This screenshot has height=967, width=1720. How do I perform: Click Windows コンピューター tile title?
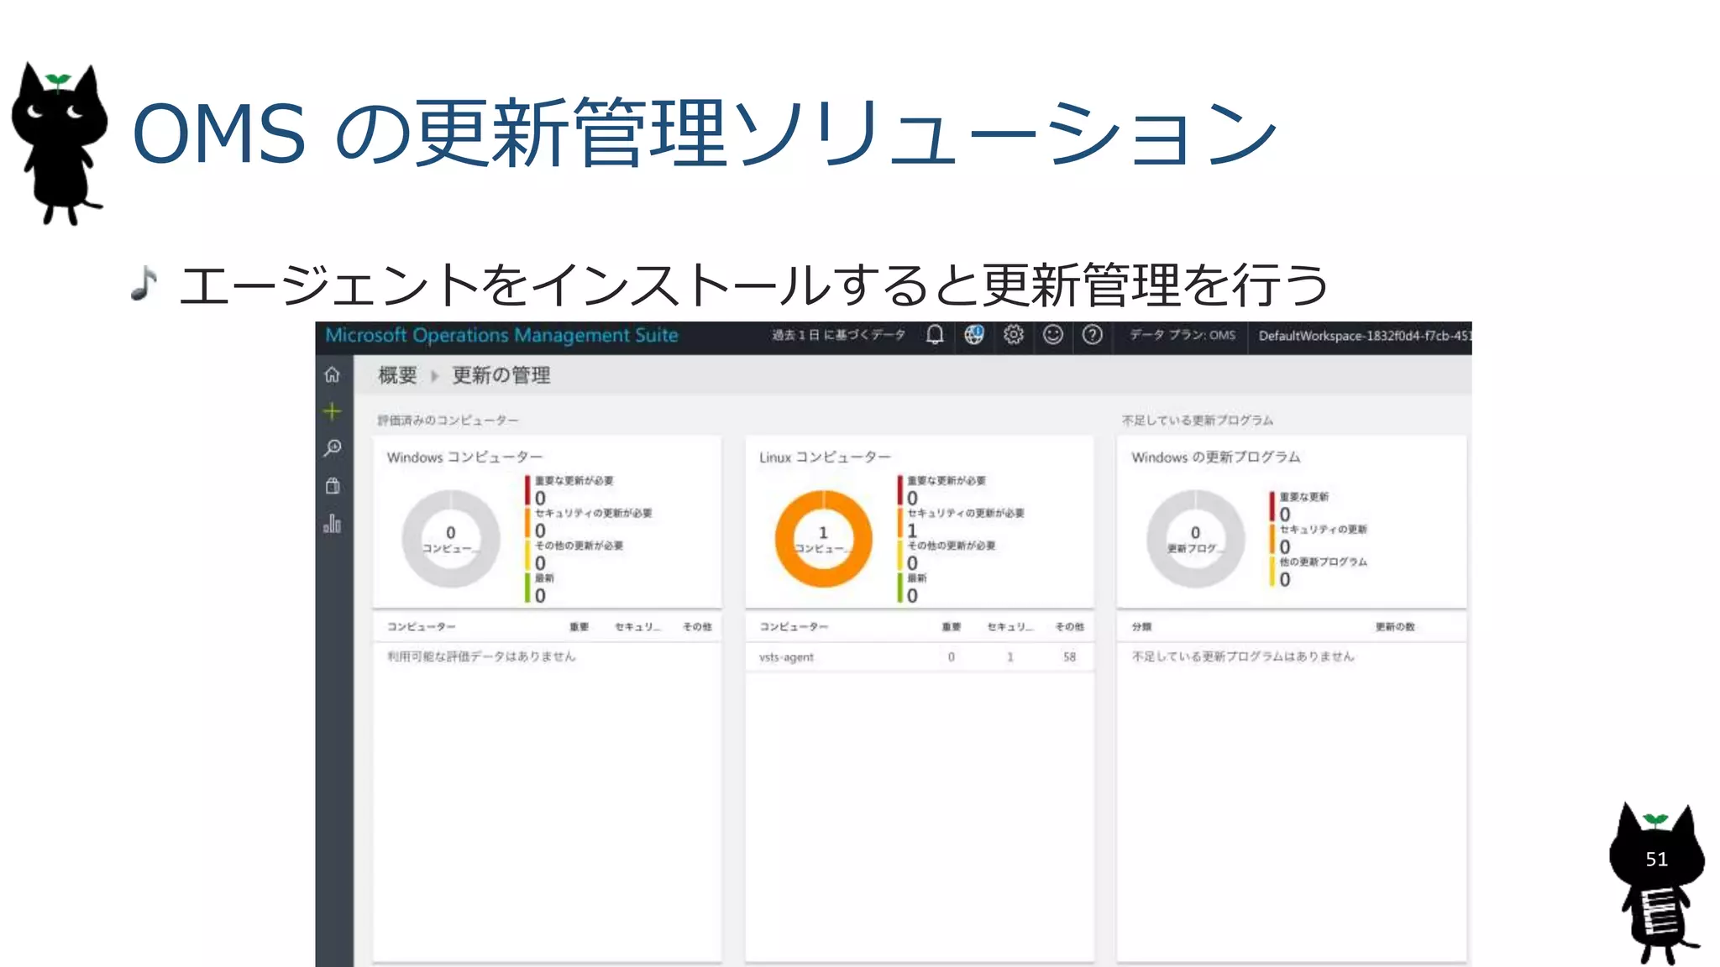pyautogui.click(x=464, y=457)
